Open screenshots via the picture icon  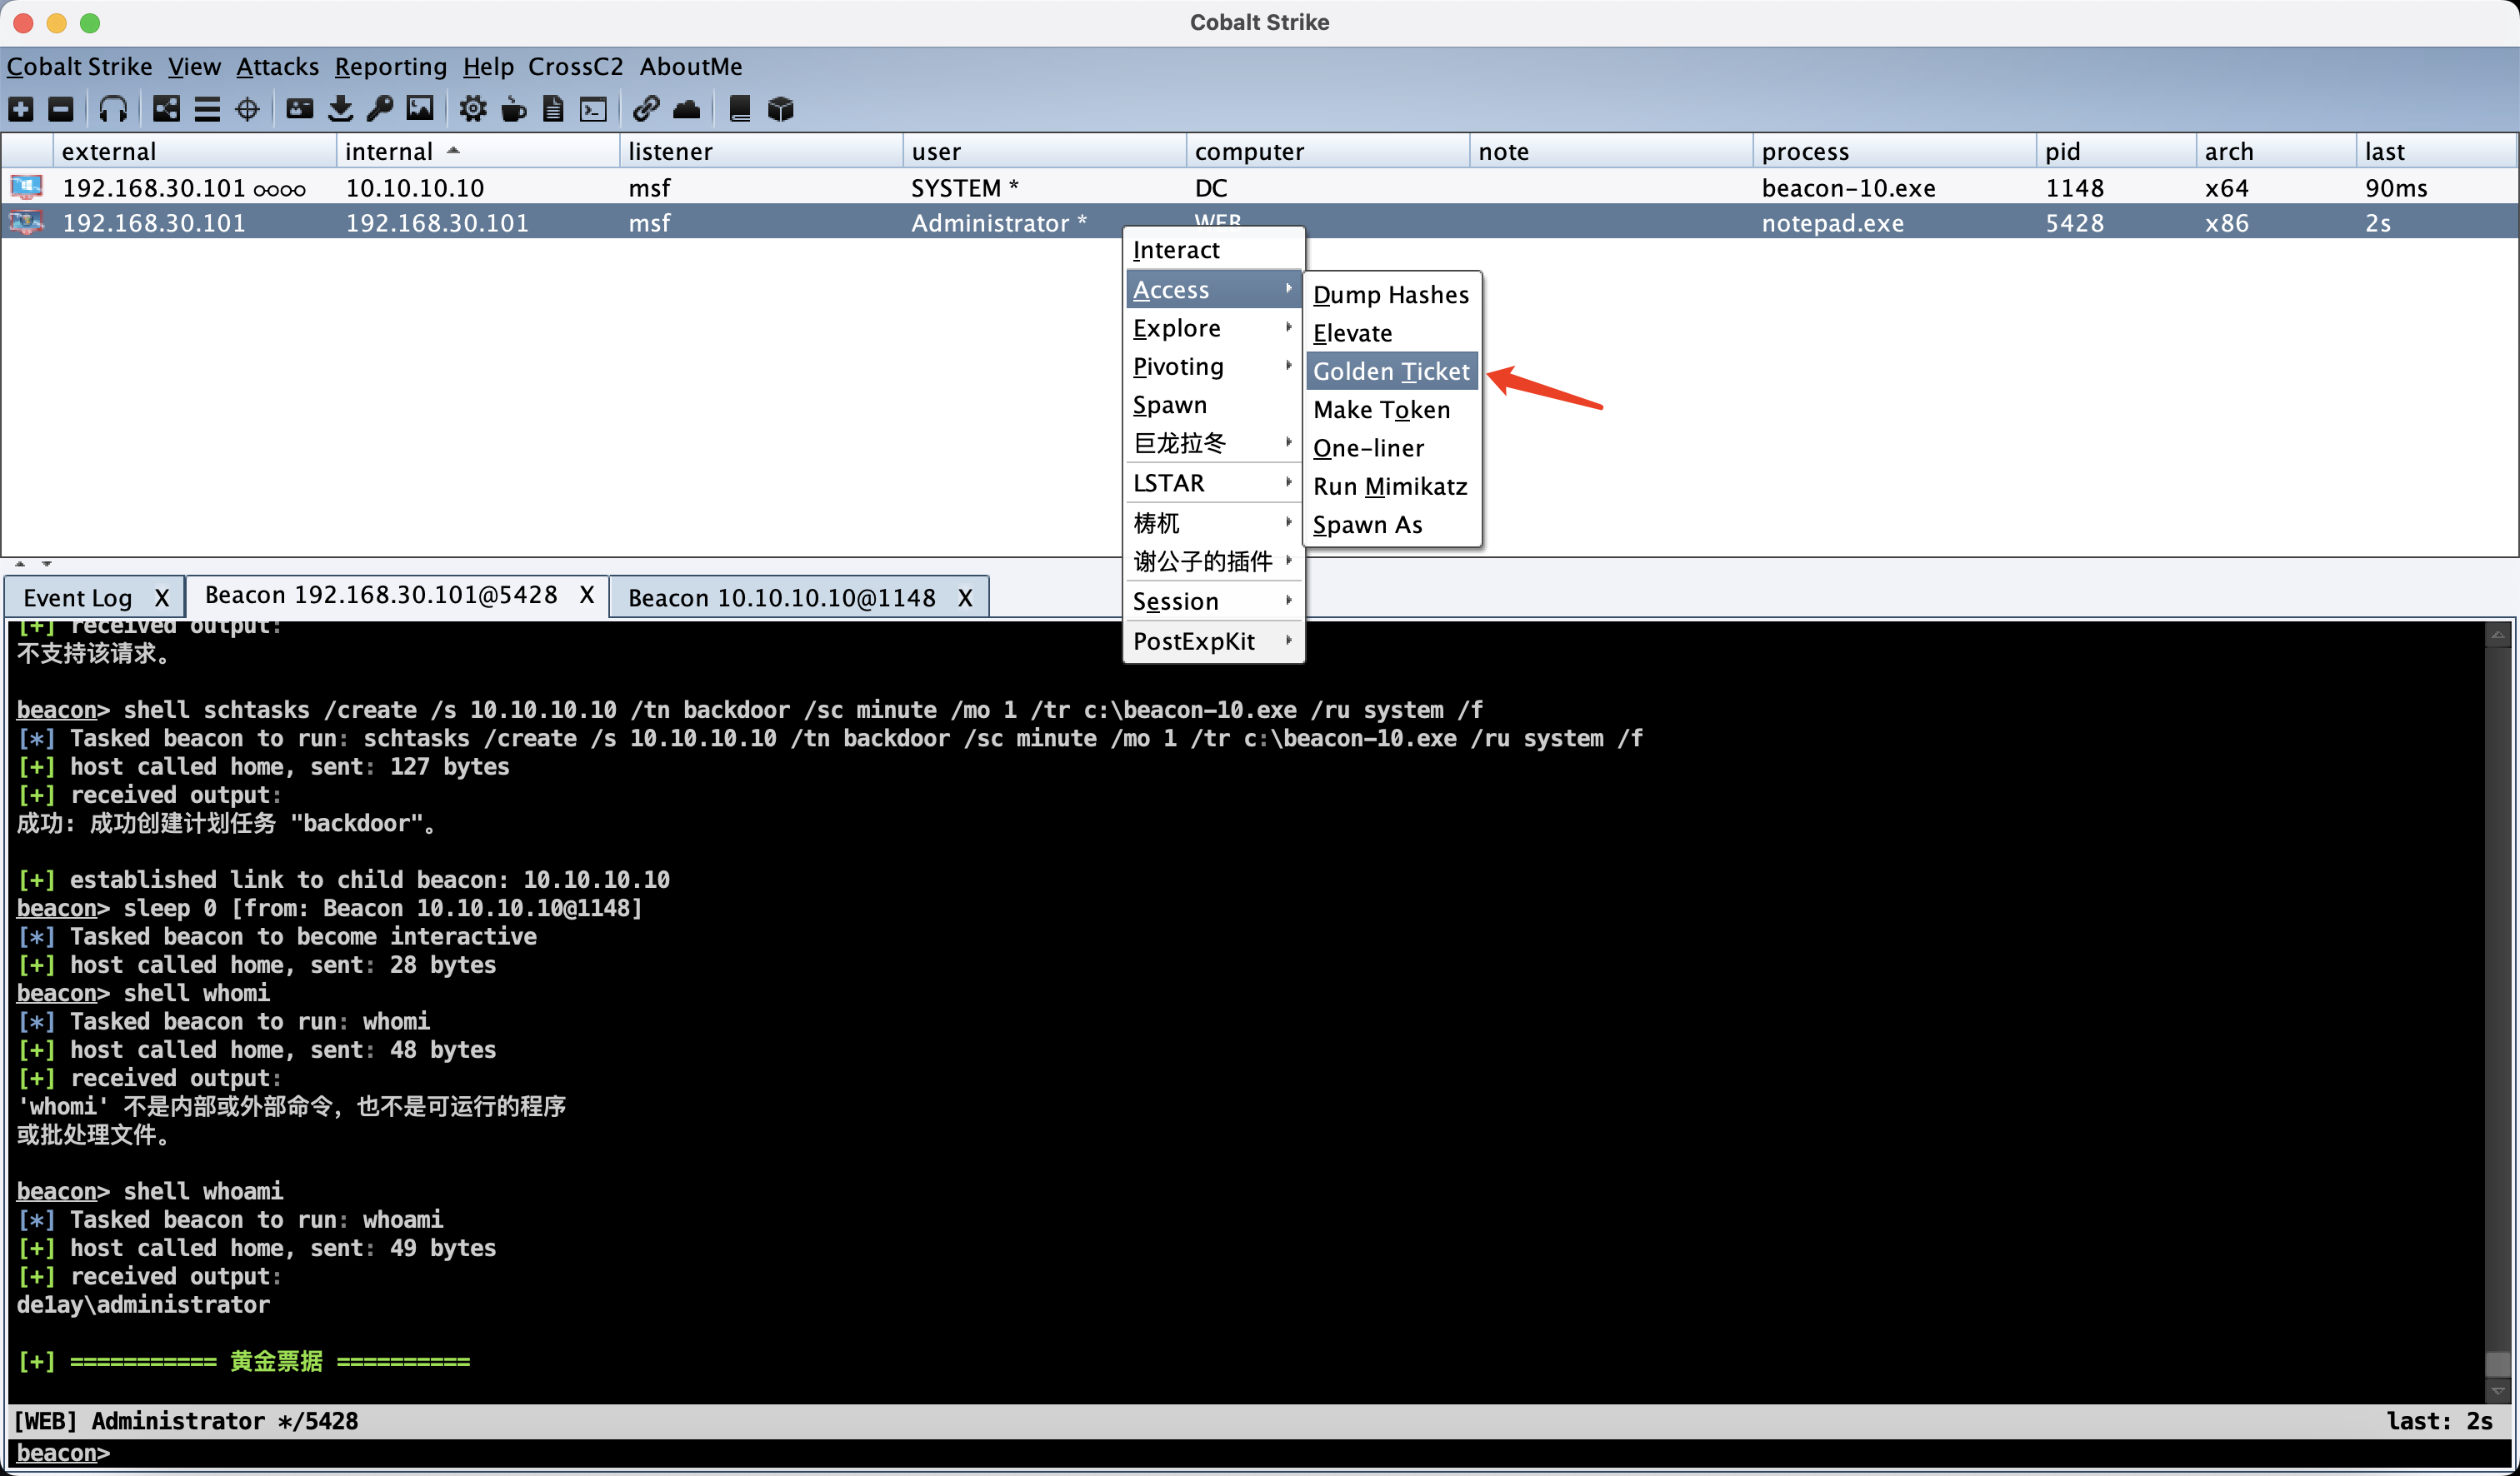click(x=420, y=109)
